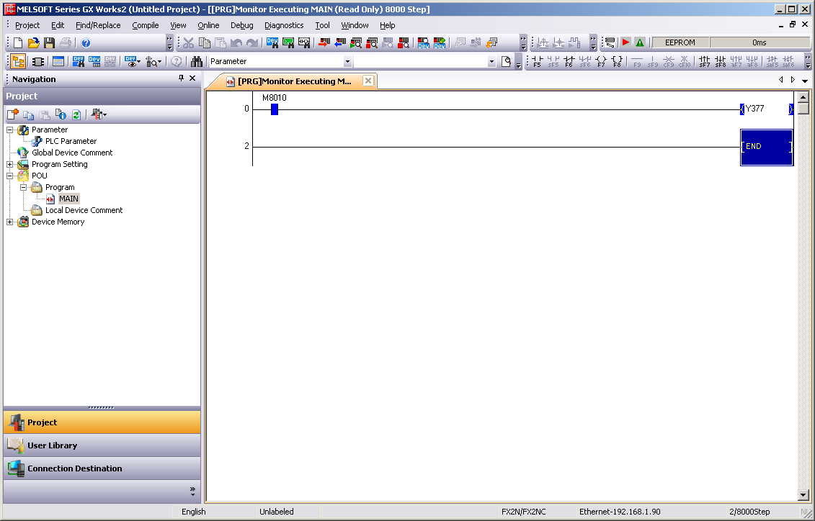
Task: Expand the Program Setting tree node
Action: point(10,164)
